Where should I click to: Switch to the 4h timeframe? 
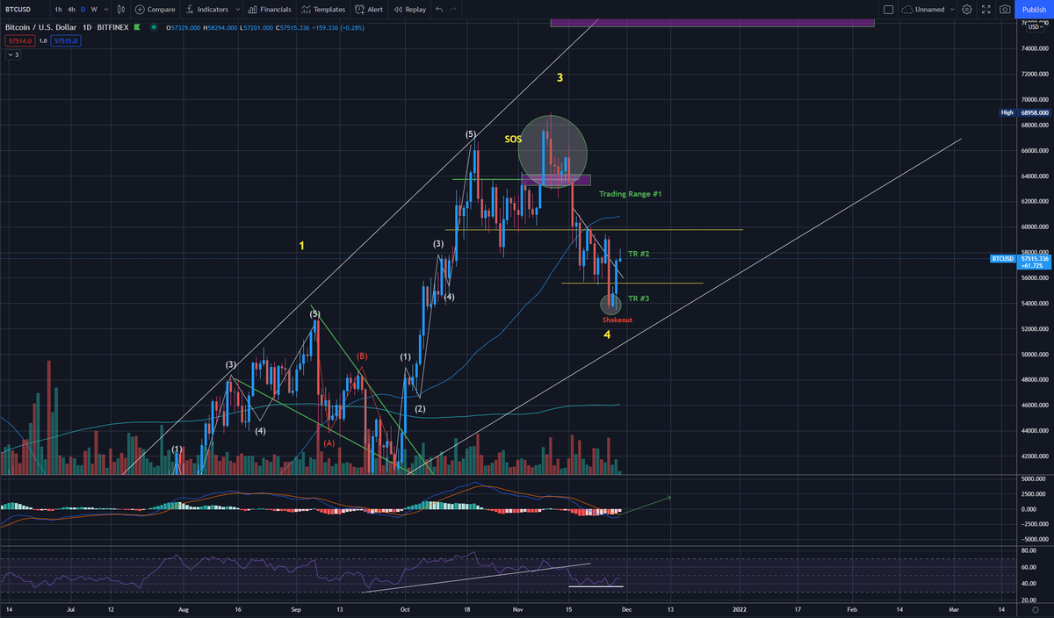point(71,9)
